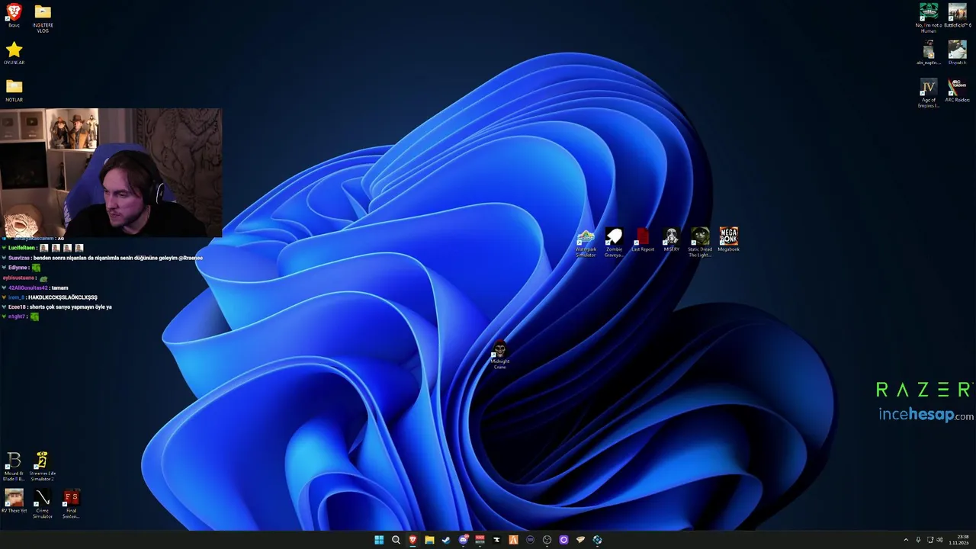Launch the MISERY game shortcut
Viewport: 976px width, 549px height.
tap(671, 239)
